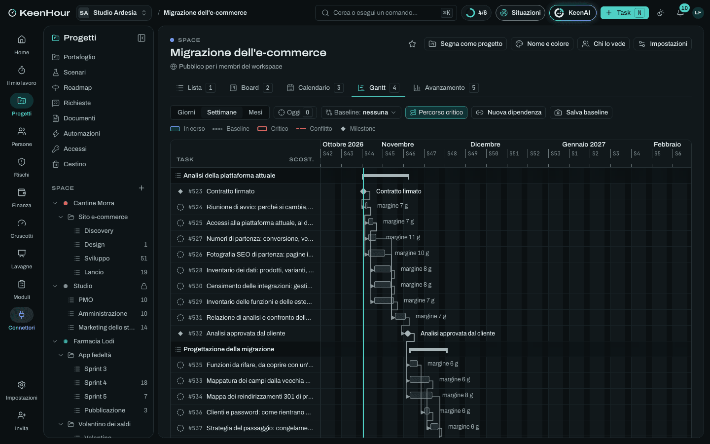
Task: Switch to the Board tab
Action: (250, 88)
